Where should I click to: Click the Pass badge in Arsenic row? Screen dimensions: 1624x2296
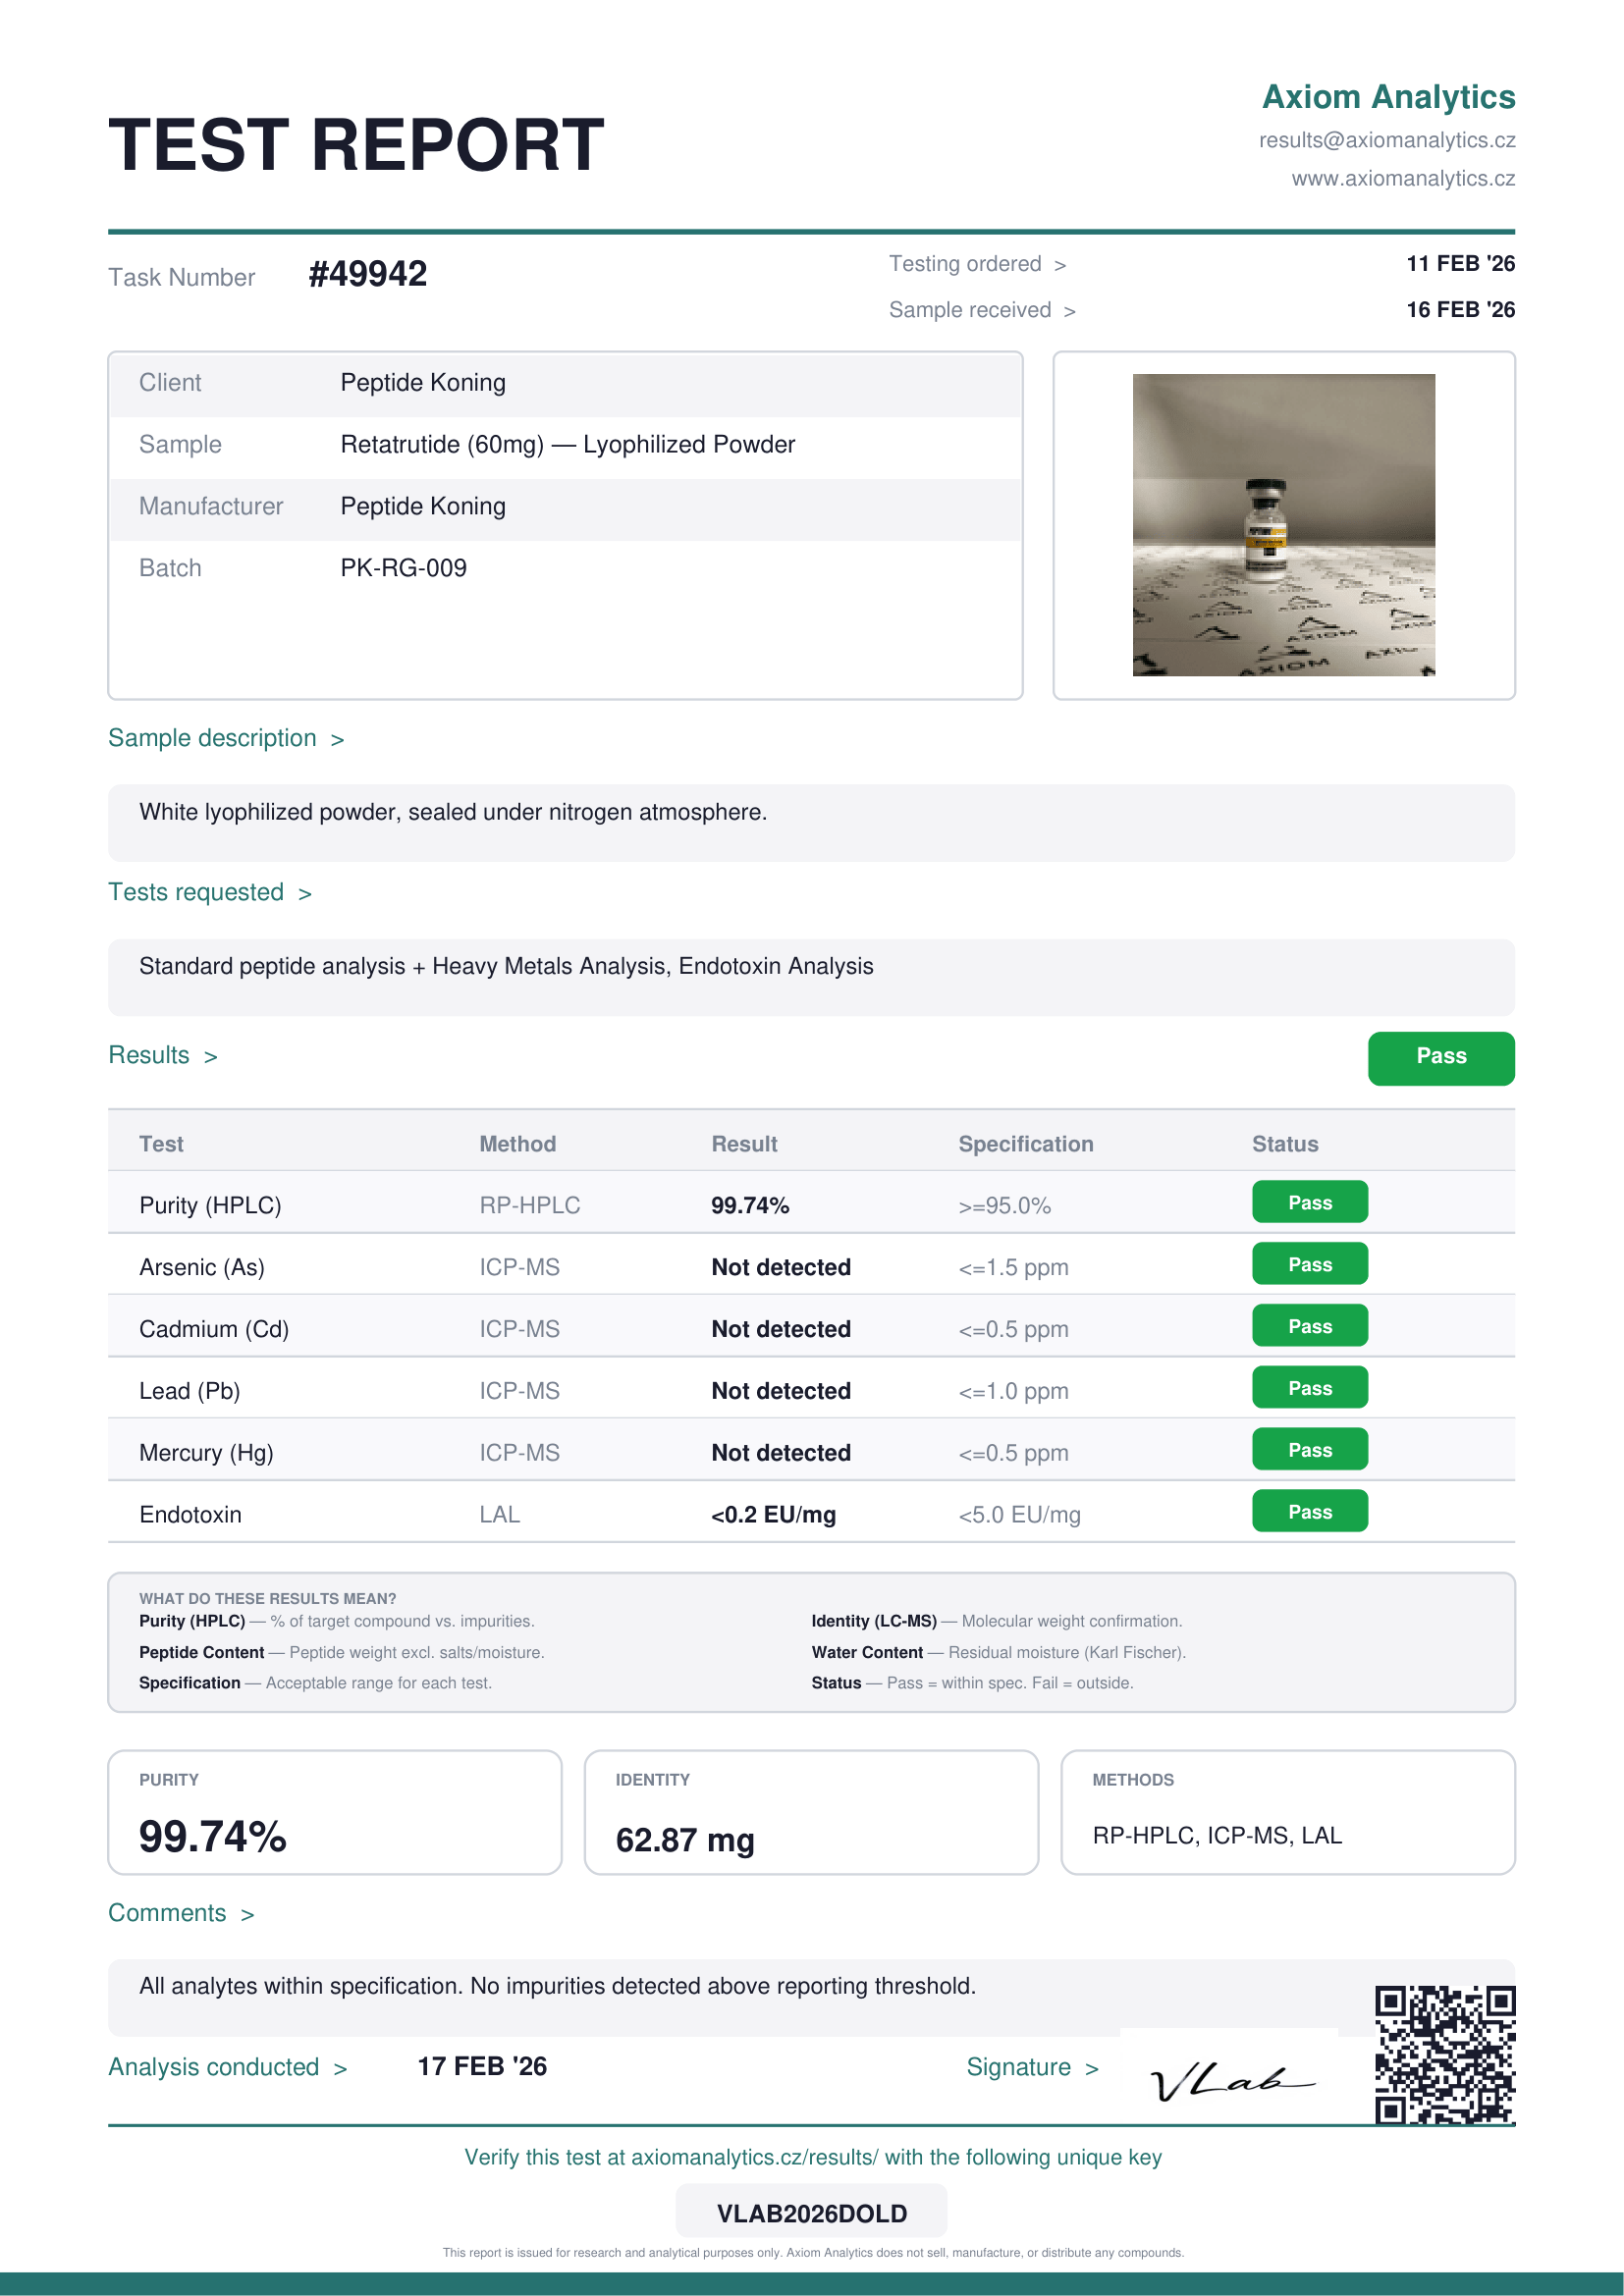pyautogui.click(x=1309, y=1265)
